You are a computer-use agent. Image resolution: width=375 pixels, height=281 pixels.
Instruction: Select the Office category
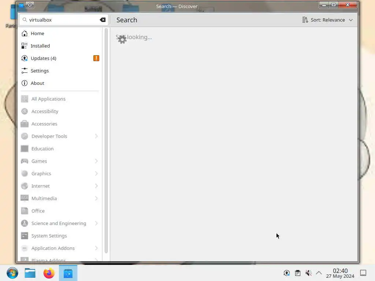click(x=60, y=211)
